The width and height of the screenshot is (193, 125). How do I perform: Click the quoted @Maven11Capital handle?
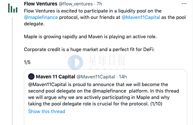tap(96, 77)
